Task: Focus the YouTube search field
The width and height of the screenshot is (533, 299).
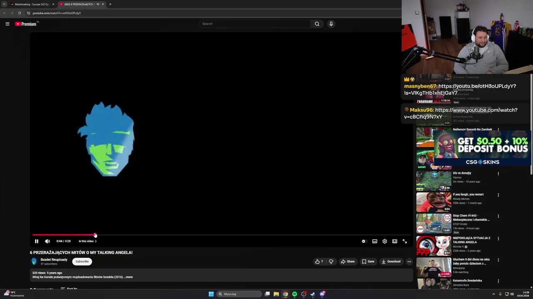Action: (x=254, y=24)
